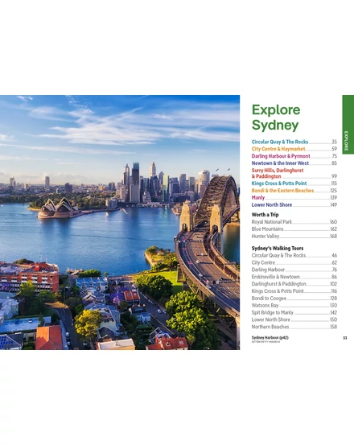Select 'Erskineville & Newtown' walking tour
Viewport: 354px width, 445px height.
(294, 277)
